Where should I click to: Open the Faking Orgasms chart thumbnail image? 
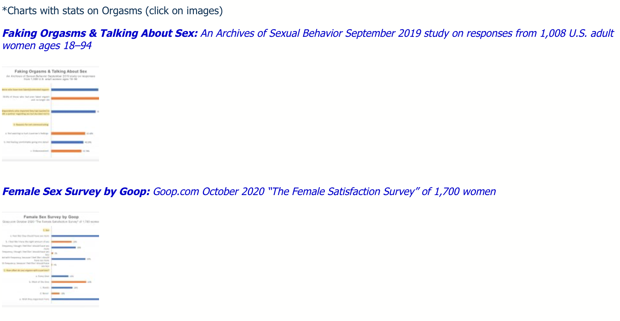click(50, 114)
